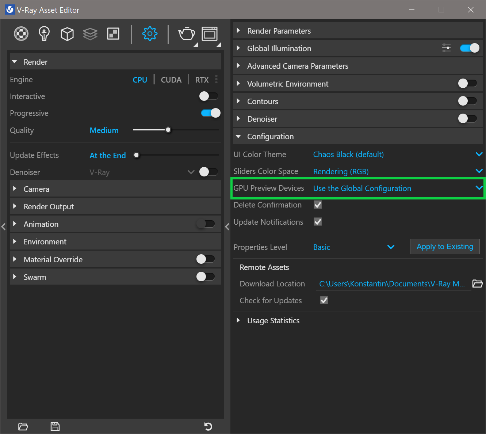Click the Remote Assets heading
This screenshot has width=486, height=434.
click(x=264, y=267)
